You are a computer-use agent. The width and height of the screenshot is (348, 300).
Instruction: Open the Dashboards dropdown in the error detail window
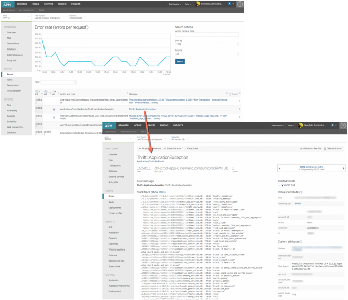(x=278, y=125)
